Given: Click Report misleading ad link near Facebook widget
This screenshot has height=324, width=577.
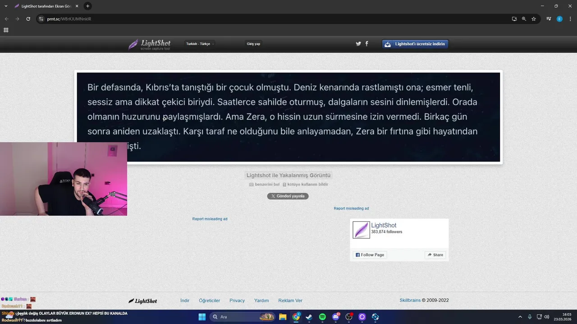Looking at the screenshot, I should click(x=351, y=208).
